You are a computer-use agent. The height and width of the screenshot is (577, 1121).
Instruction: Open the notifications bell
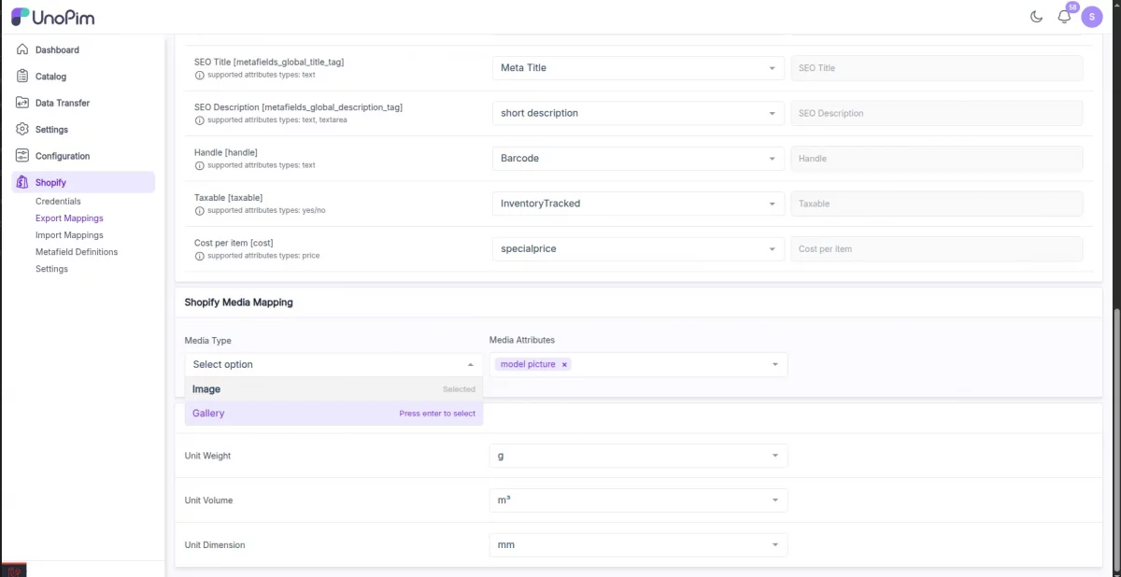1064,17
